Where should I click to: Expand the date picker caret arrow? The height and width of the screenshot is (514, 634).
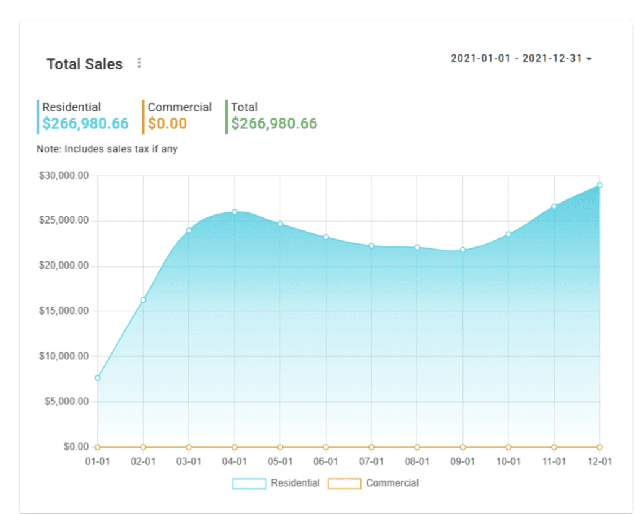[588, 58]
